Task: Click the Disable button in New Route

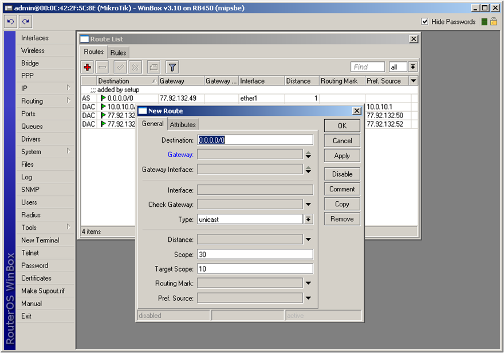Action: tap(342, 174)
